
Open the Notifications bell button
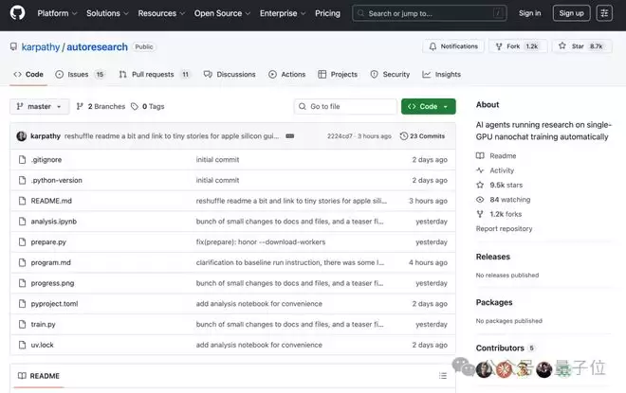coord(452,45)
